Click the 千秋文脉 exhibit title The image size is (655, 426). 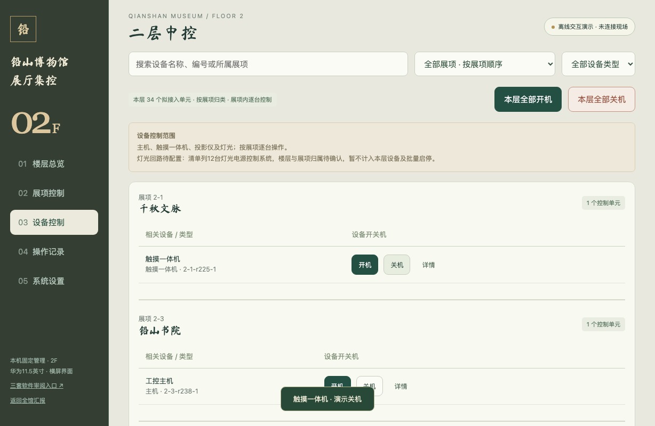[x=161, y=209]
